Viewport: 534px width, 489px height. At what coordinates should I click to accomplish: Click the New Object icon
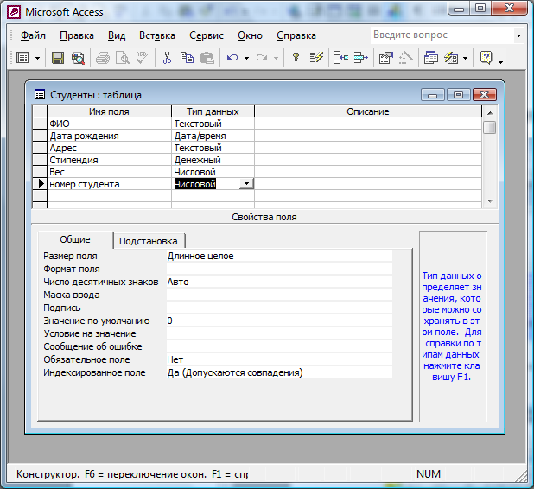click(x=451, y=58)
